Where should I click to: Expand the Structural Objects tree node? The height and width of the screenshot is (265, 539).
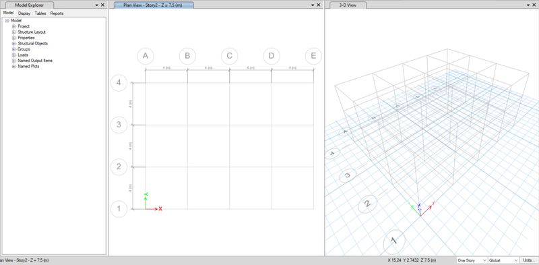coord(13,44)
